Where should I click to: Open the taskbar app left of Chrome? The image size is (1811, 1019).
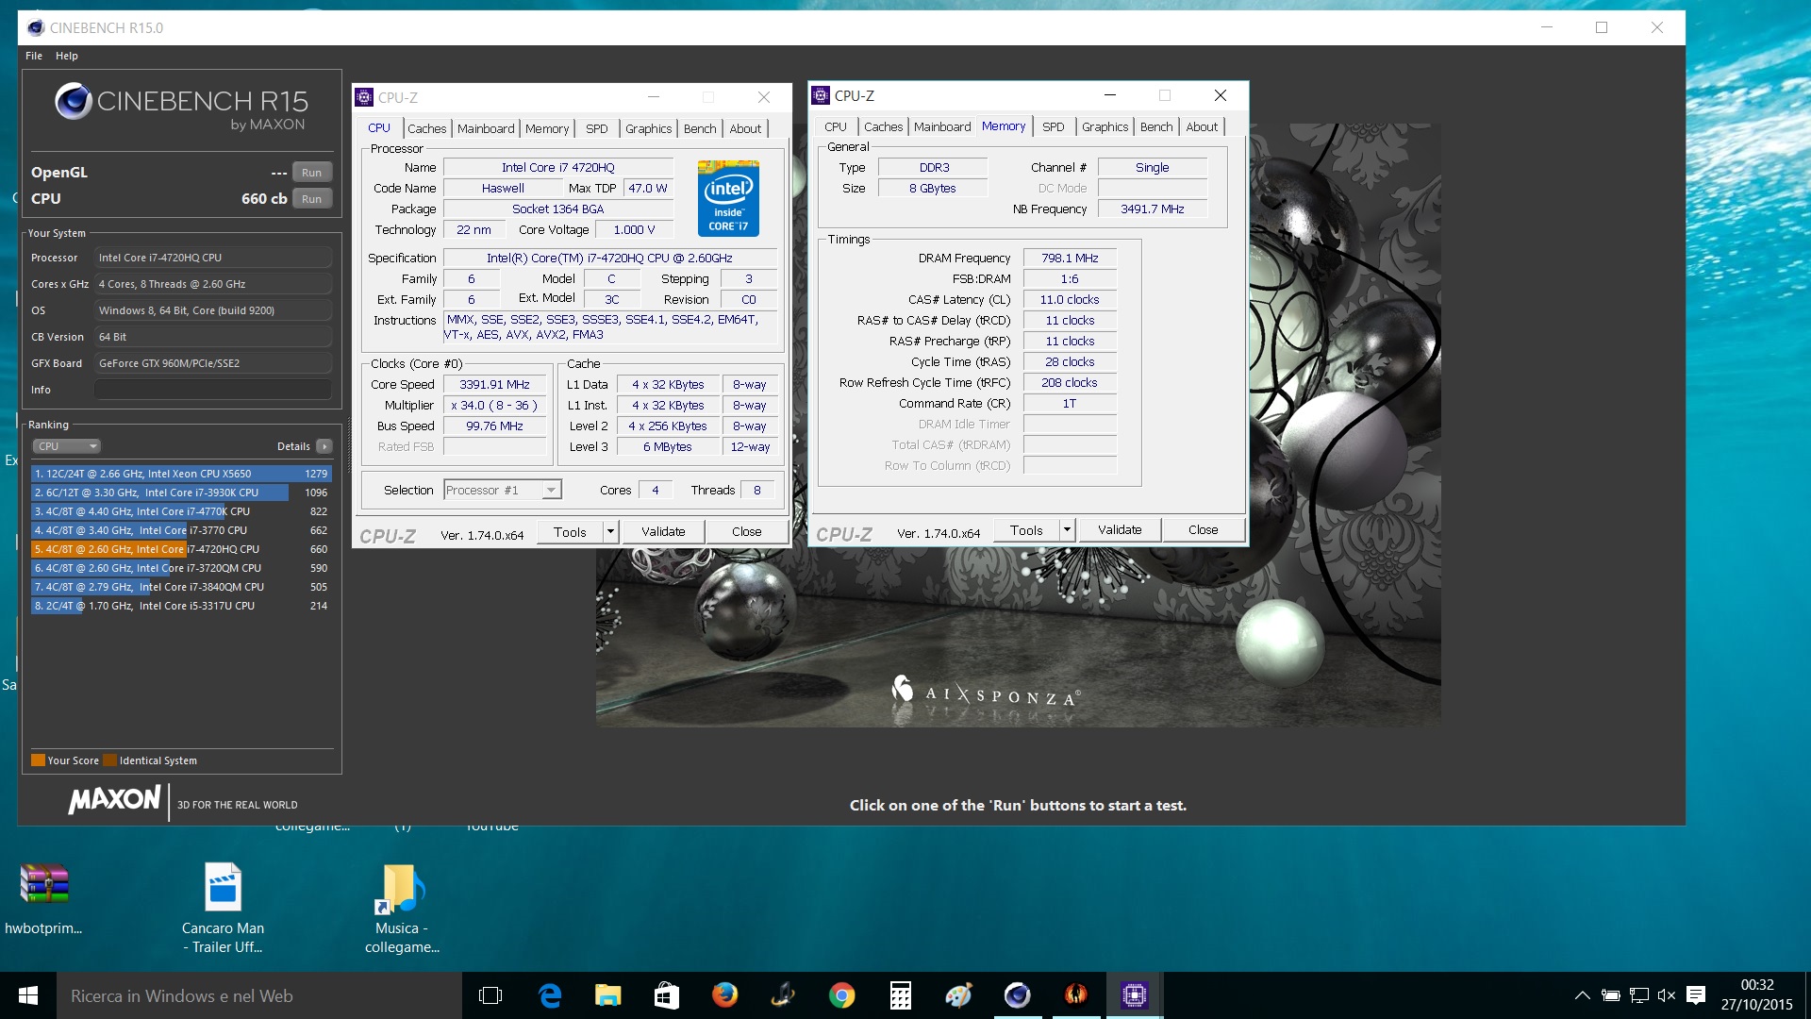pos(783,995)
